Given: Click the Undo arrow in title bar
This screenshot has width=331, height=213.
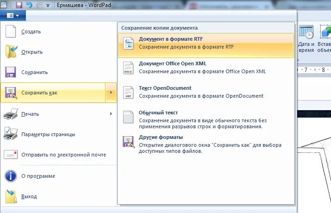Looking at the screenshot, I should point(29,5).
